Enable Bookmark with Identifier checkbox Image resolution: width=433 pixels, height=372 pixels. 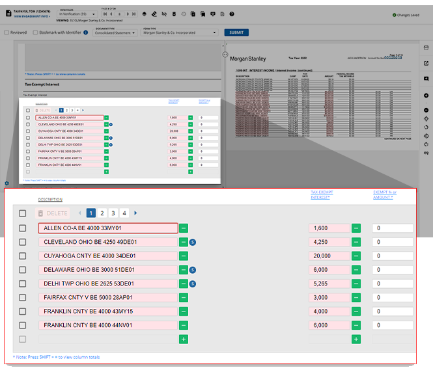pos(35,33)
